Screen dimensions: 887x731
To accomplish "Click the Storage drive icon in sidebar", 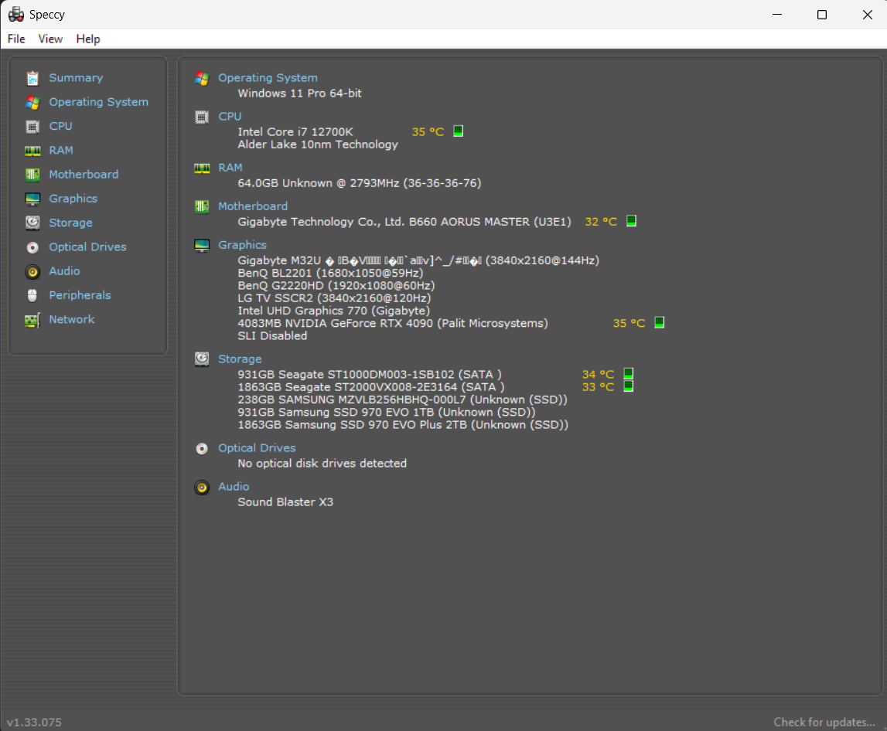I will (32, 223).
